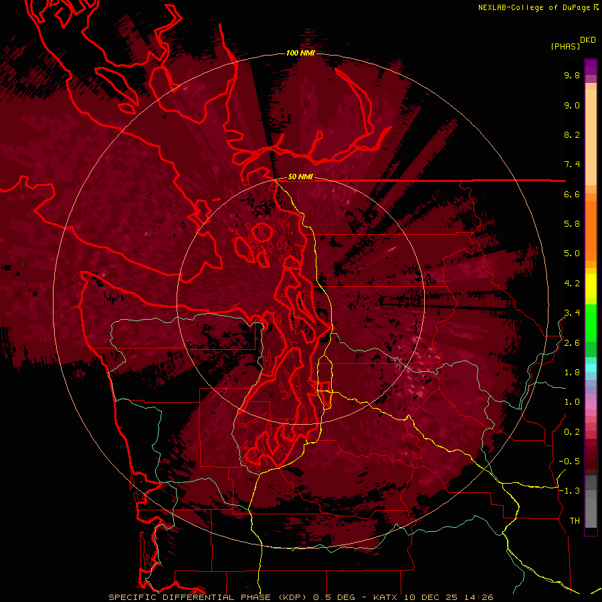
Task: Click the 0.2 value on the color scale
Action: coord(572,432)
